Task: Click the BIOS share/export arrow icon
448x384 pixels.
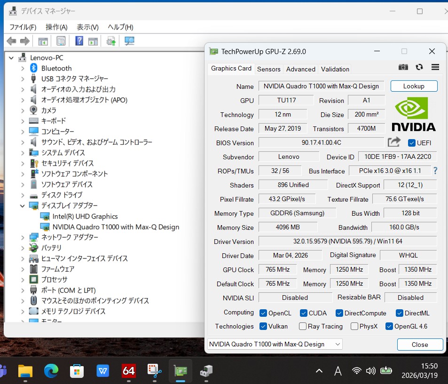Action: click(x=394, y=142)
